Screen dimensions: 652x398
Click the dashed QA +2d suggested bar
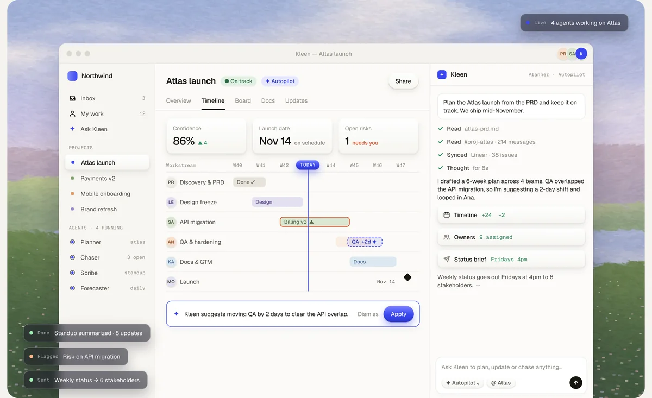click(x=365, y=242)
